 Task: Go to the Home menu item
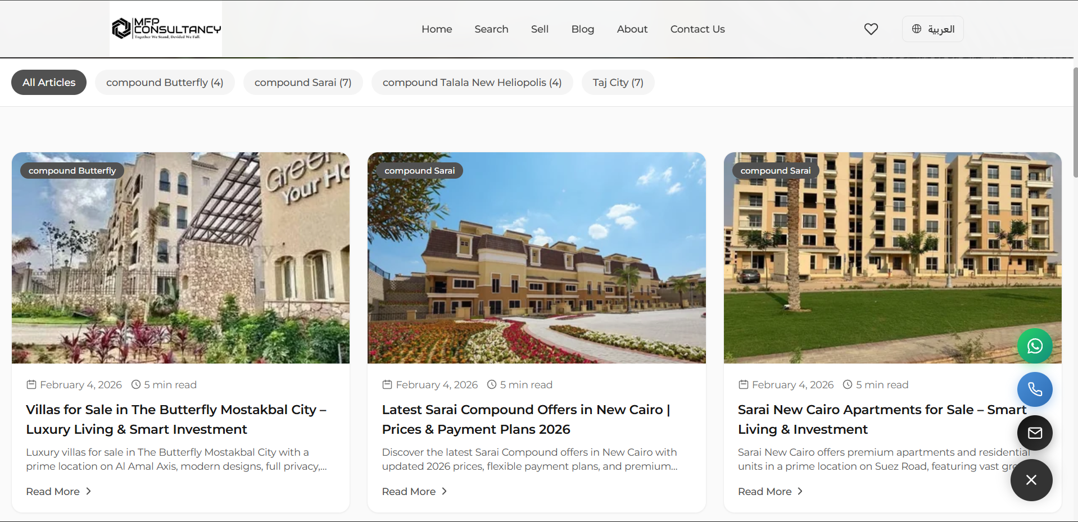tap(437, 29)
